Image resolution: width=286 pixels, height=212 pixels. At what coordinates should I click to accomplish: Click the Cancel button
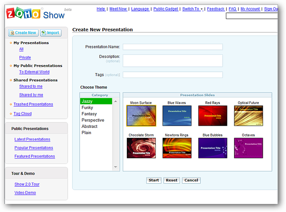[191, 180]
